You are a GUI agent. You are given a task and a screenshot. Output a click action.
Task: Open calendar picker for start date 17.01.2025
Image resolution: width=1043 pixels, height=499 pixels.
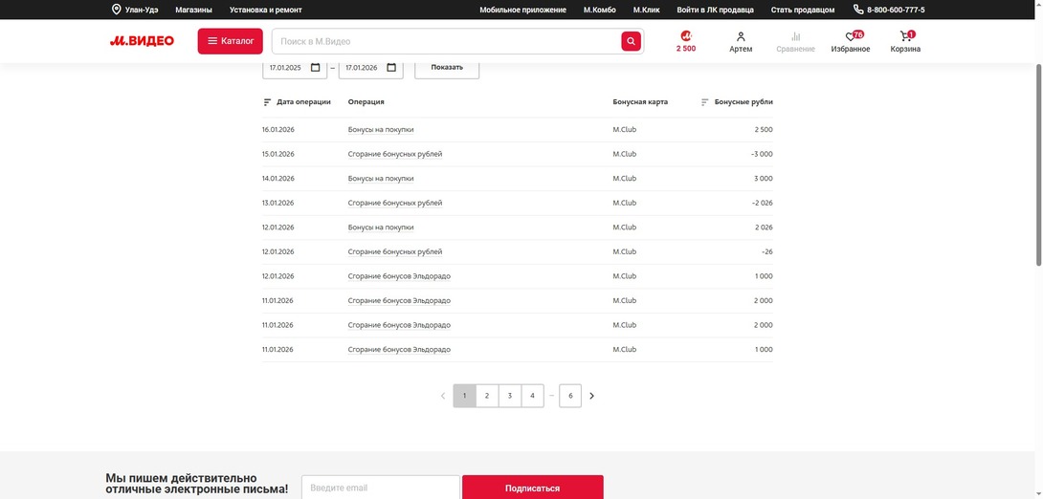[316, 68]
